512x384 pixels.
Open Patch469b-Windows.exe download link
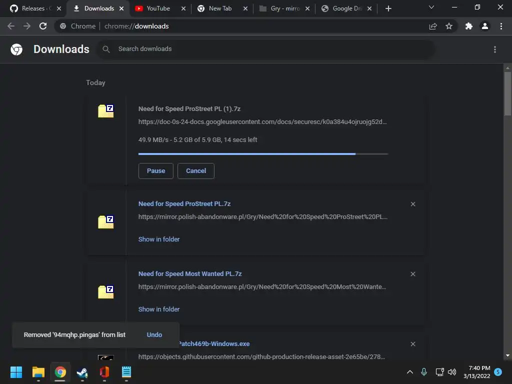click(214, 344)
